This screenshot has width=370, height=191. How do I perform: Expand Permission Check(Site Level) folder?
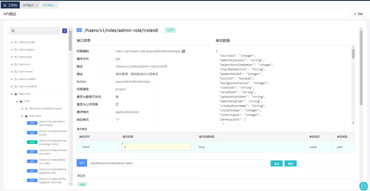pyautogui.click(x=22, y=109)
